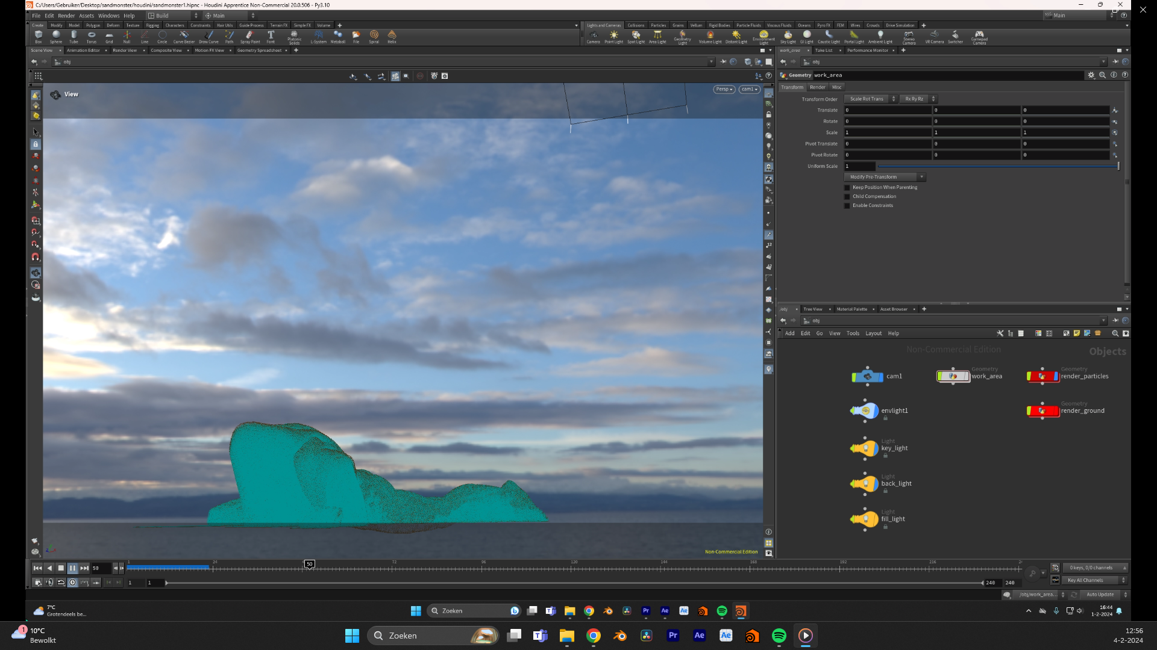Check the Enable Constraints option
The image size is (1157, 650).
[847, 206]
